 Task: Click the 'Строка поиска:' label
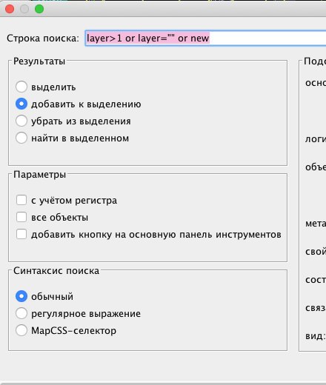pos(43,38)
